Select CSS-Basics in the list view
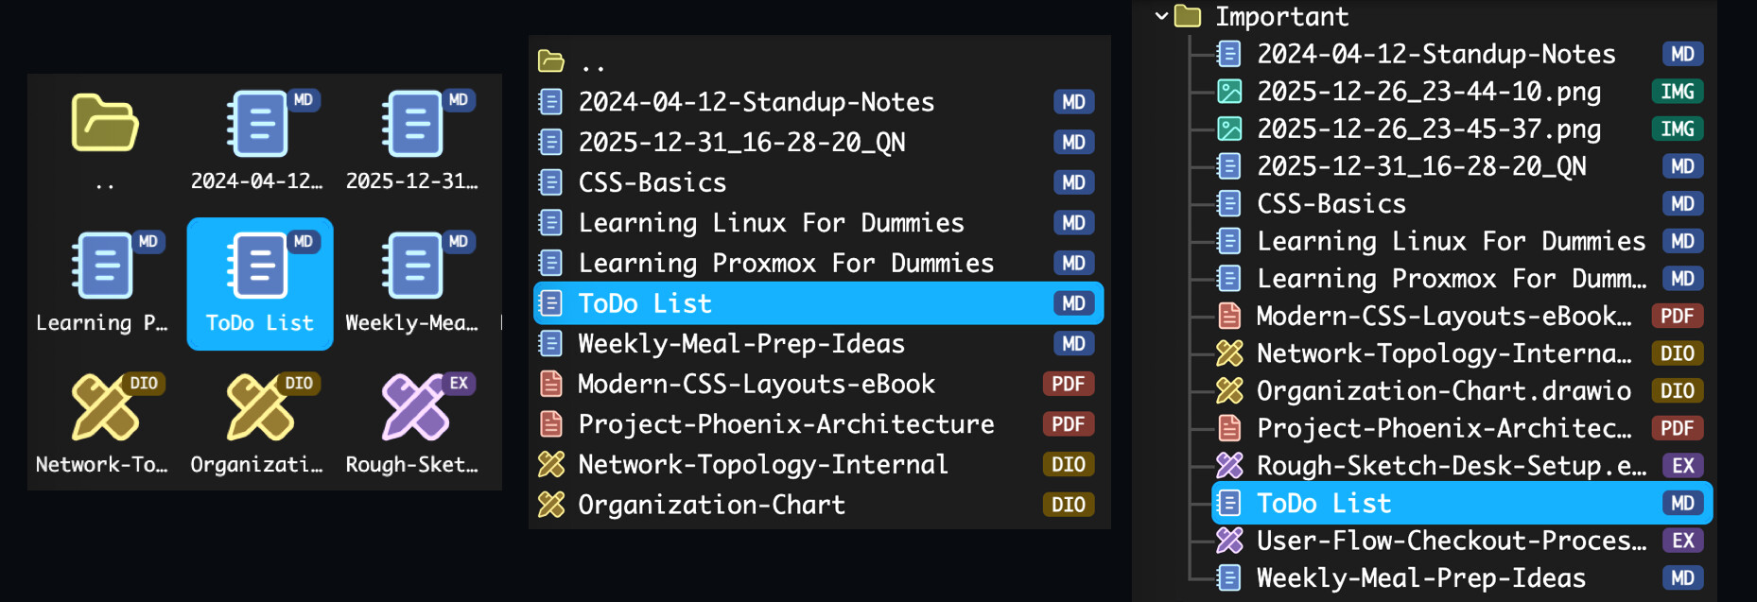1757x602 pixels. tap(652, 182)
